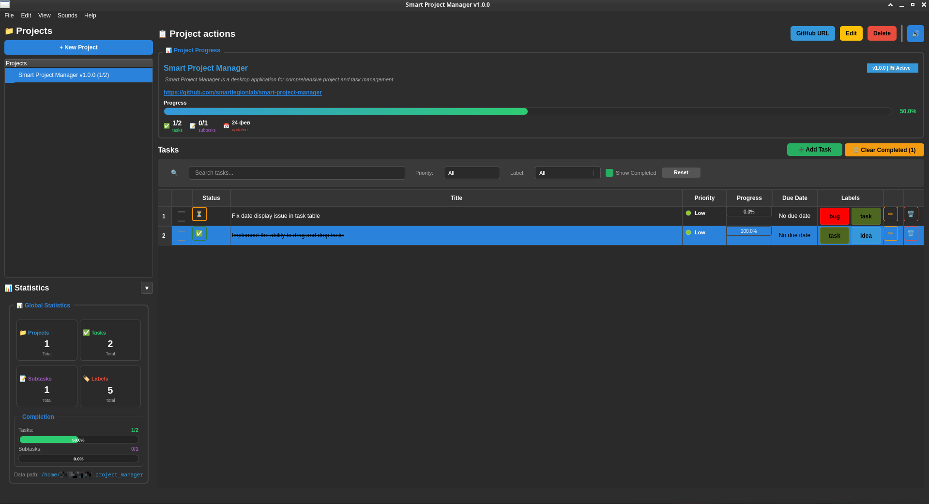Viewport: 929px width, 504px height.
Task: Click the red 'bug' label of task 1
Action: click(x=835, y=216)
